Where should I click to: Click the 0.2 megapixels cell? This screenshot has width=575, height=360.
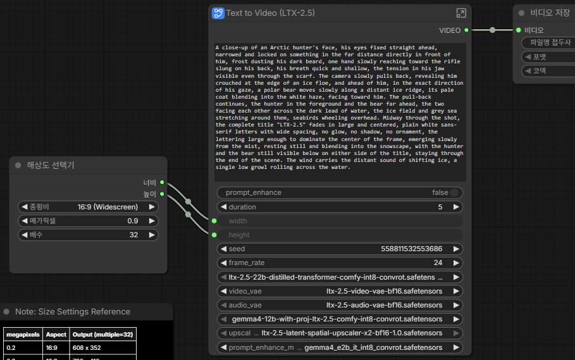[23, 347]
